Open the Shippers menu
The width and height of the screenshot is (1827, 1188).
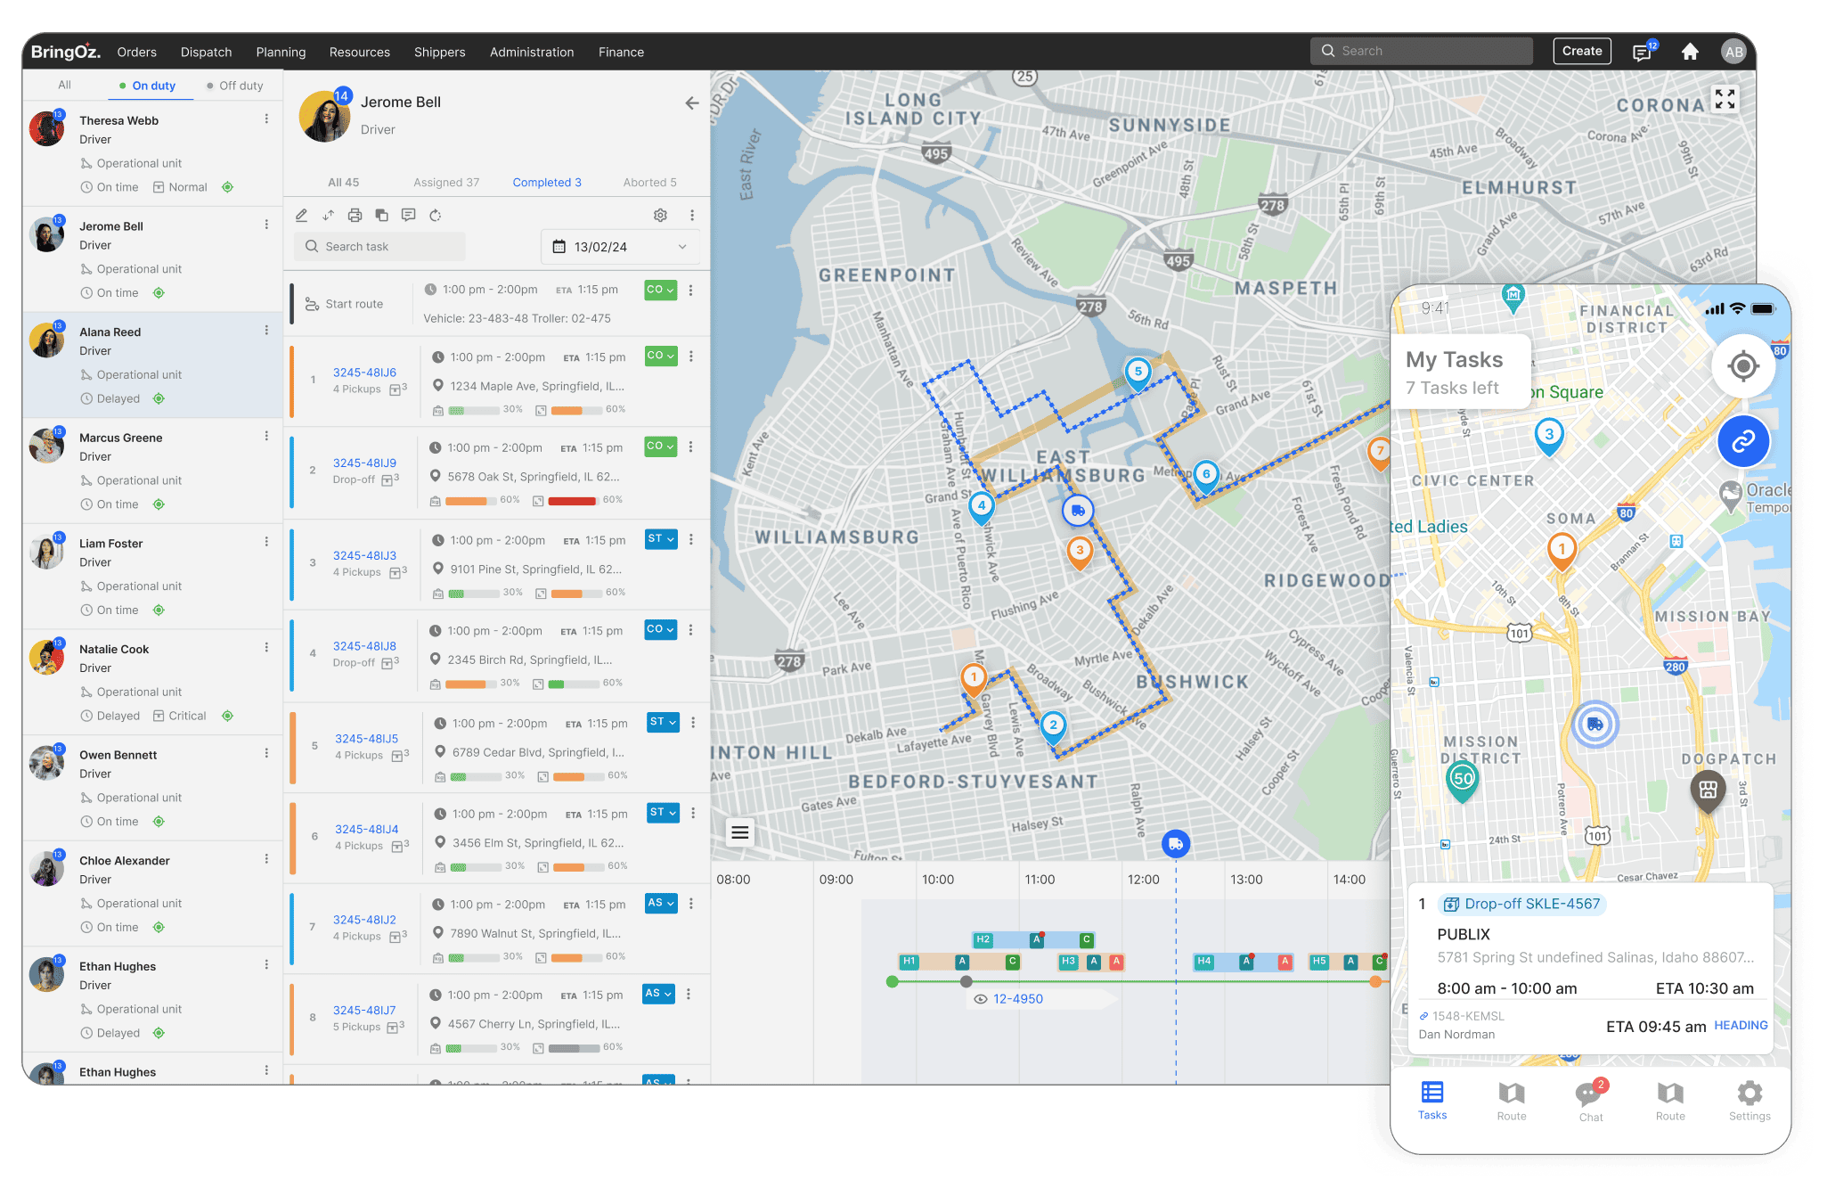tap(439, 52)
